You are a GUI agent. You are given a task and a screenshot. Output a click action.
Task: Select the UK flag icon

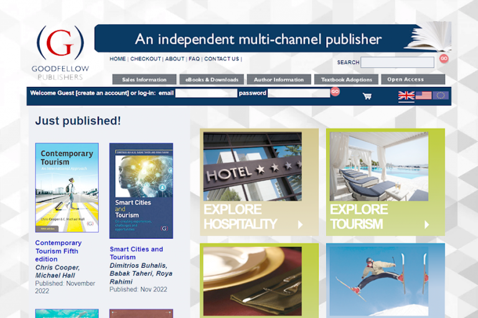[406, 96]
